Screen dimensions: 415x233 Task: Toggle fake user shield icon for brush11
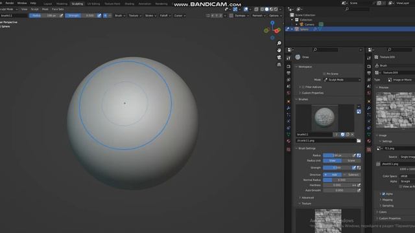pyautogui.click(x=342, y=135)
